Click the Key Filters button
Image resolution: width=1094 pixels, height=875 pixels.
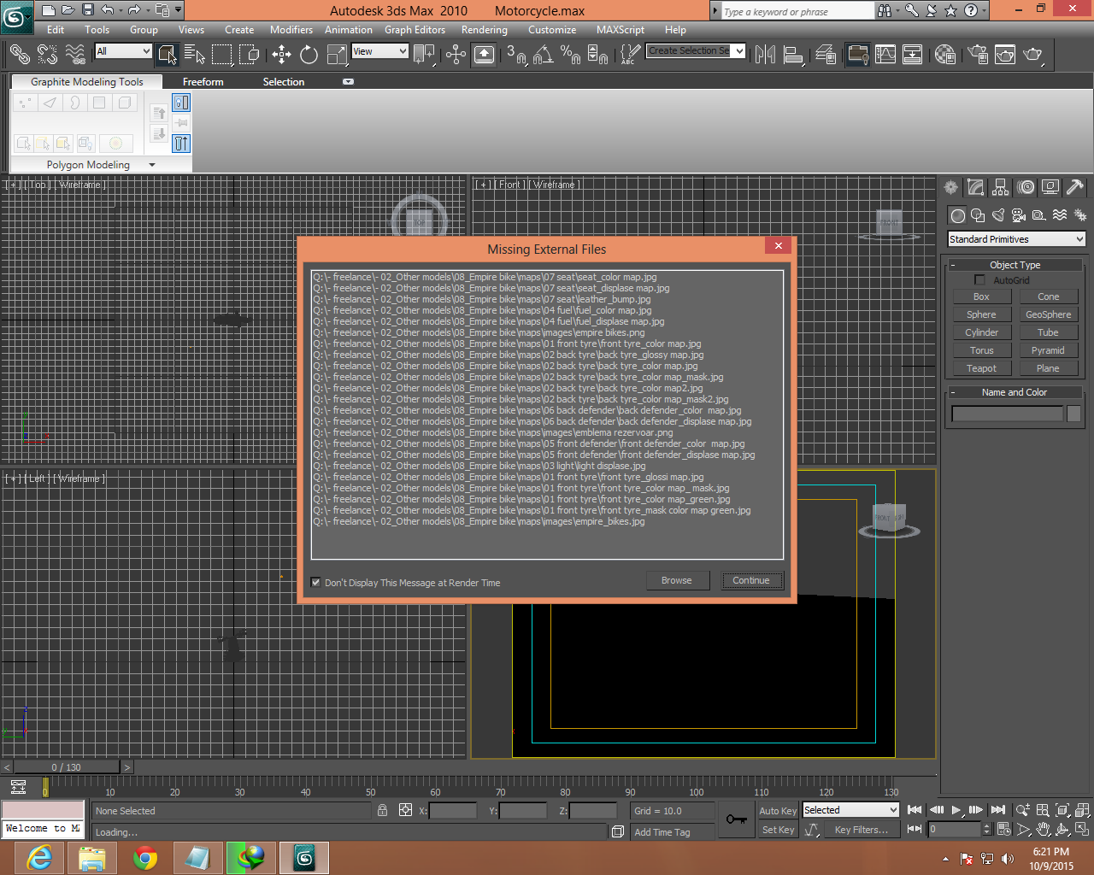point(861,830)
